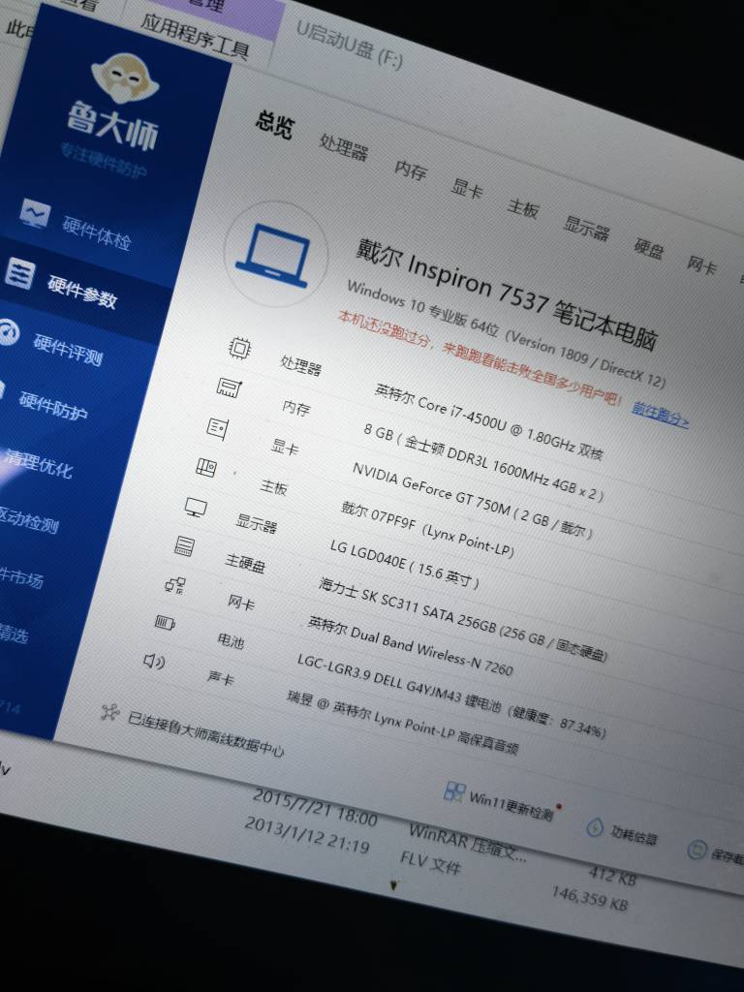Click the 处理器 row label
The width and height of the screenshot is (744, 992).
coord(301,365)
